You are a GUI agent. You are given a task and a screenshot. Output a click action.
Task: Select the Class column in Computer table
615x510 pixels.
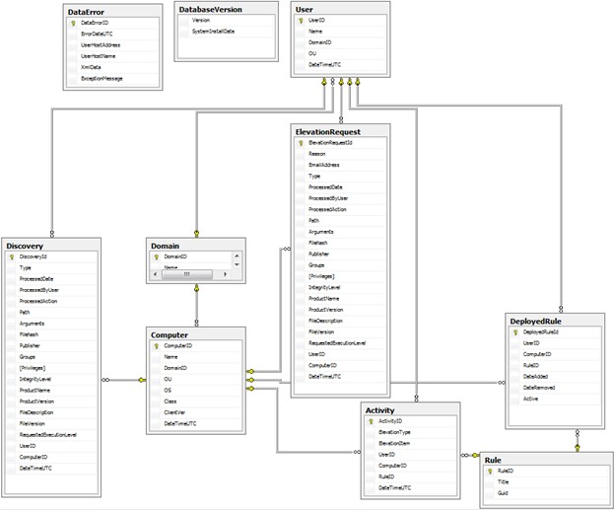[196, 401]
